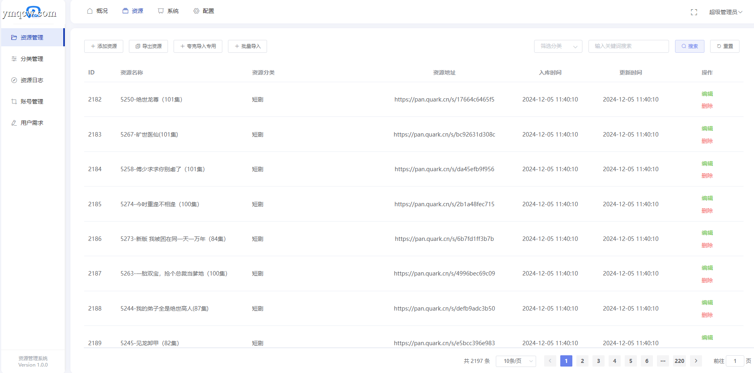Click the 资源名称 column header
This screenshot has height=373, width=754.
pyautogui.click(x=132, y=73)
